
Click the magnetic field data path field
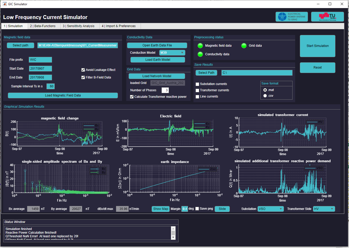pos(78,45)
